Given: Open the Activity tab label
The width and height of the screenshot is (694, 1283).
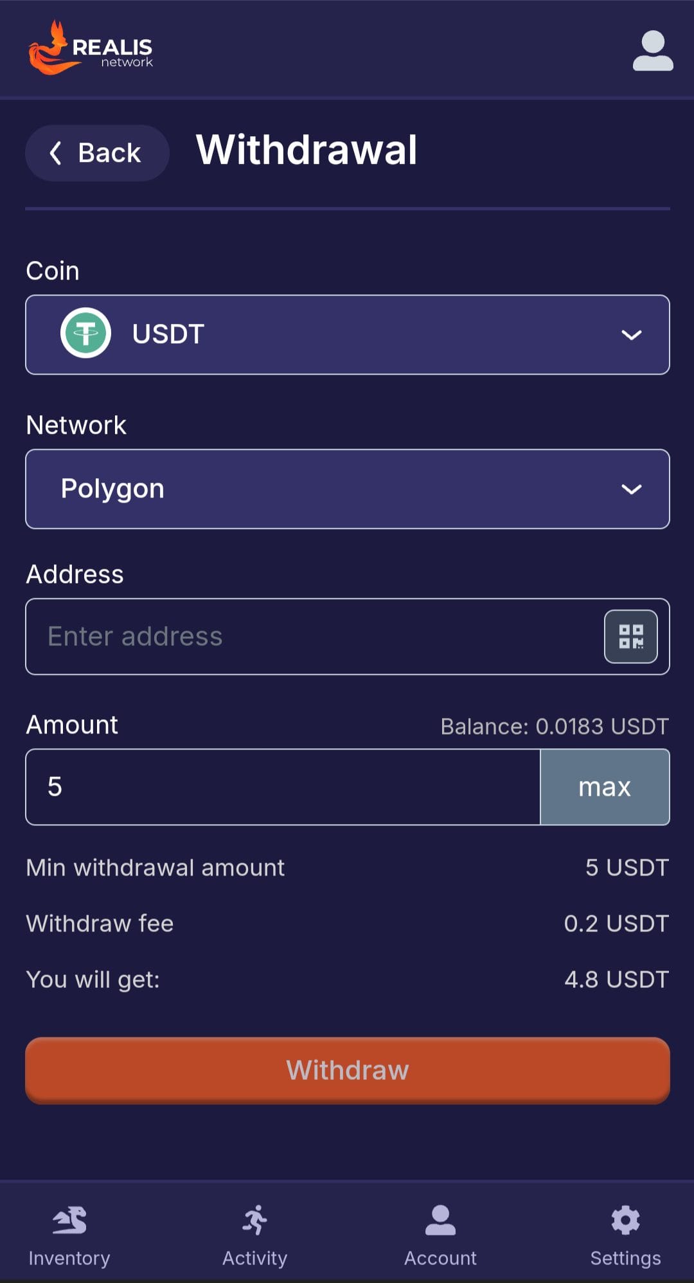Looking at the screenshot, I should pos(255,1258).
